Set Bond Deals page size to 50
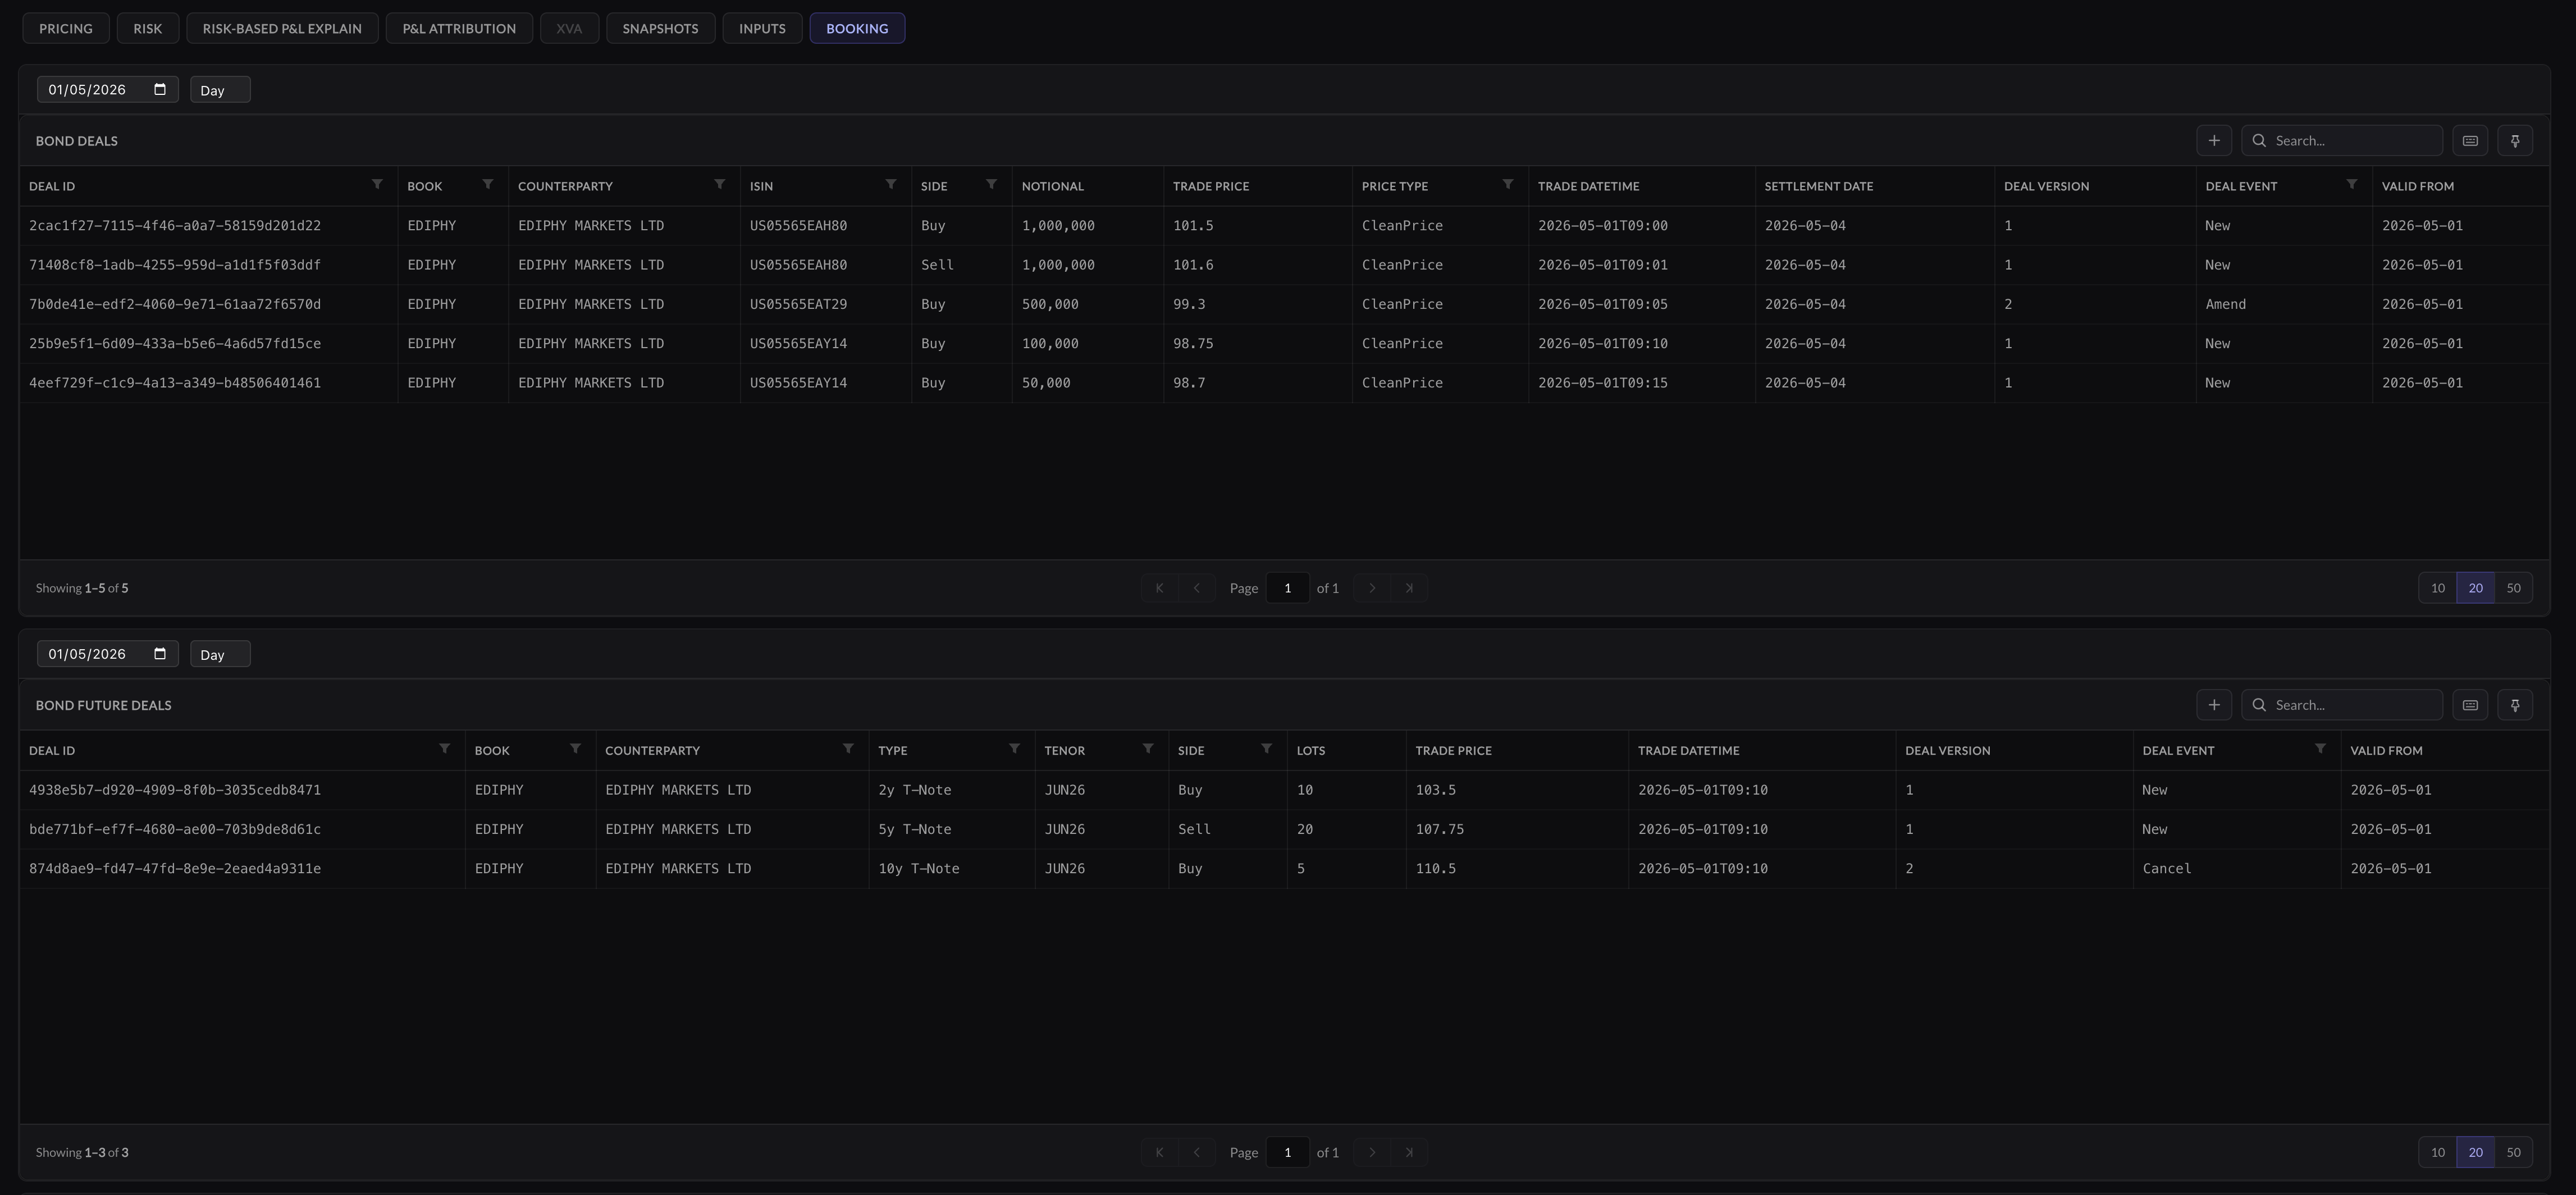2576x1195 pixels. pyautogui.click(x=2513, y=588)
